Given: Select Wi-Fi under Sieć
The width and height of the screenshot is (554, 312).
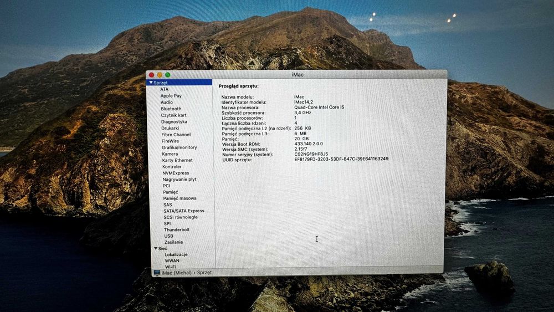Looking at the screenshot, I should point(170,267).
